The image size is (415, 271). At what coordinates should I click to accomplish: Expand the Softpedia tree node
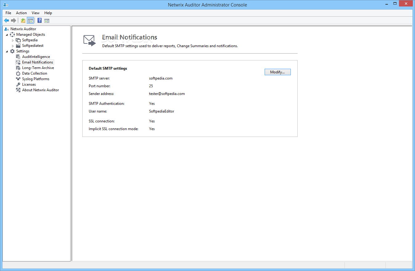pos(13,40)
